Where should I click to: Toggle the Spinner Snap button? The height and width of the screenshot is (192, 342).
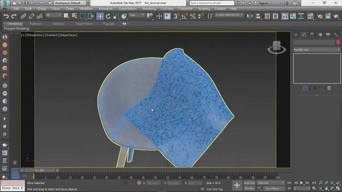pos(201,16)
